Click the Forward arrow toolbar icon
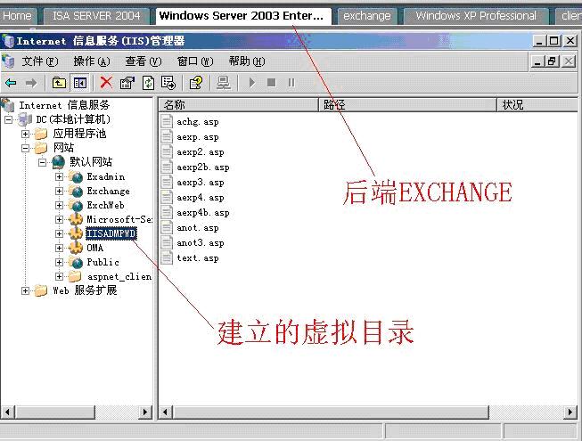 coord(31,83)
